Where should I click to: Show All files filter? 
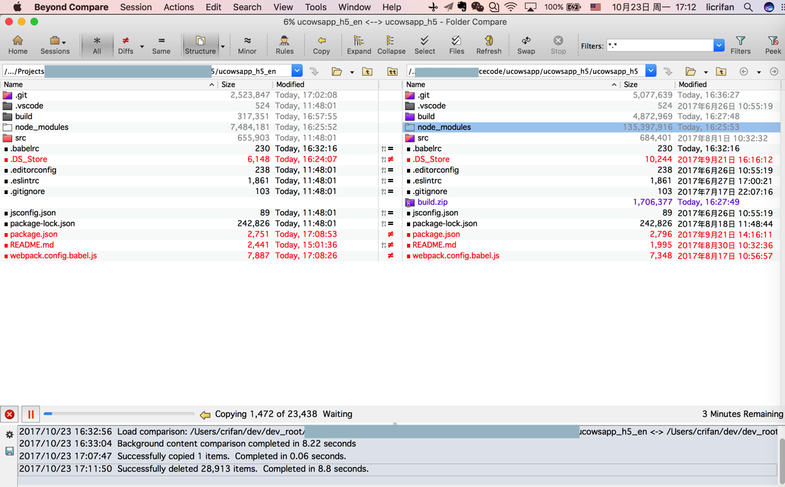tap(97, 45)
